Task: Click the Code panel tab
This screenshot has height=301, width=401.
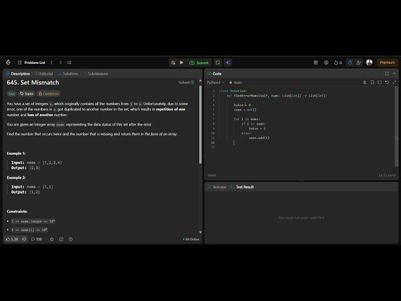Action: click(x=214, y=74)
